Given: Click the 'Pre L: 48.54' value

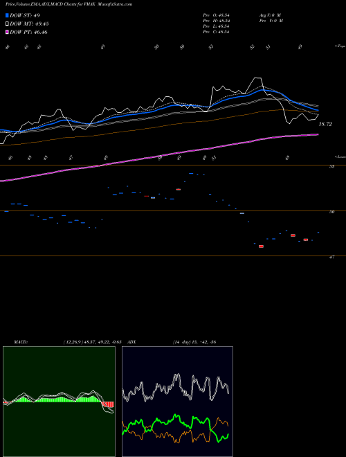Looking at the screenshot, I should pos(216,26).
